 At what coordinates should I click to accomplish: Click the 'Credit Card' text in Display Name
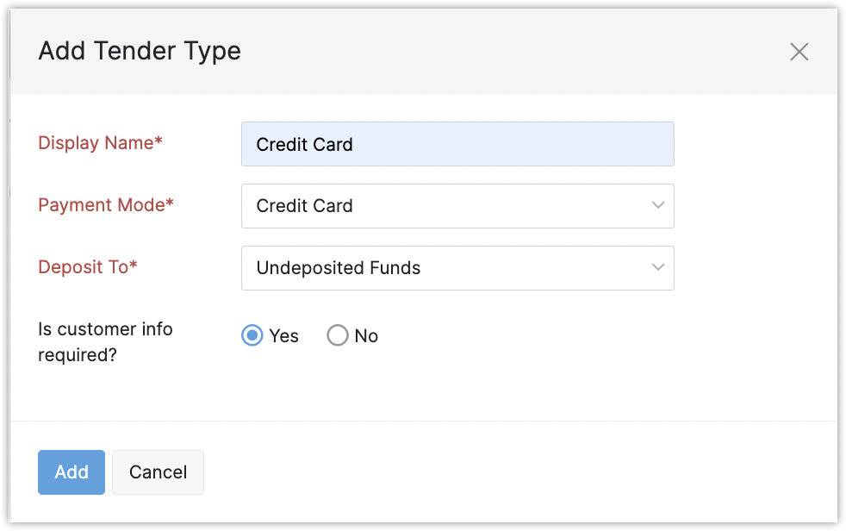click(x=304, y=144)
